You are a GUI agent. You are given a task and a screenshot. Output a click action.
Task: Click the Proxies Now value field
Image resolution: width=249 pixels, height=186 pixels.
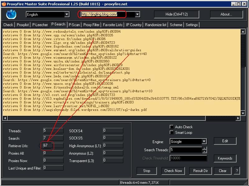pyautogui.click(x=53, y=160)
